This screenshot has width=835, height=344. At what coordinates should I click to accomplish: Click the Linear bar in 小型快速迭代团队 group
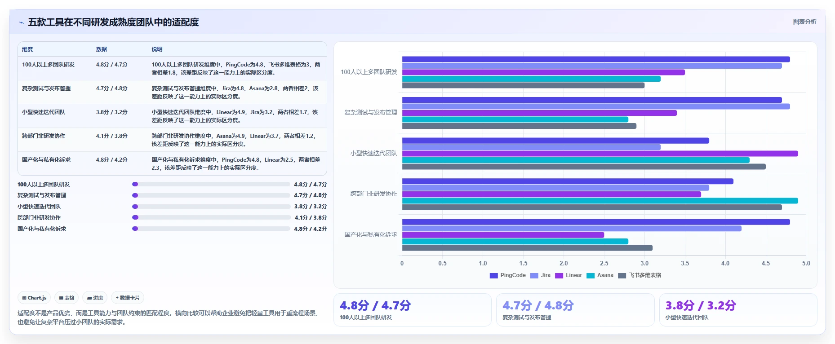[600, 154]
